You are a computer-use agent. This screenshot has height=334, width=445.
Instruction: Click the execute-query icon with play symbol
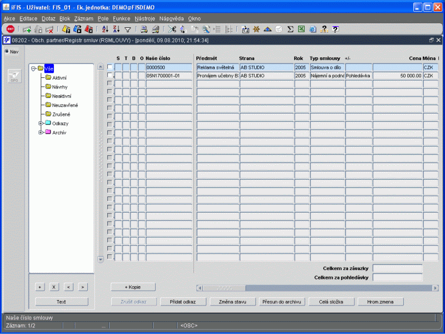coord(77,29)
